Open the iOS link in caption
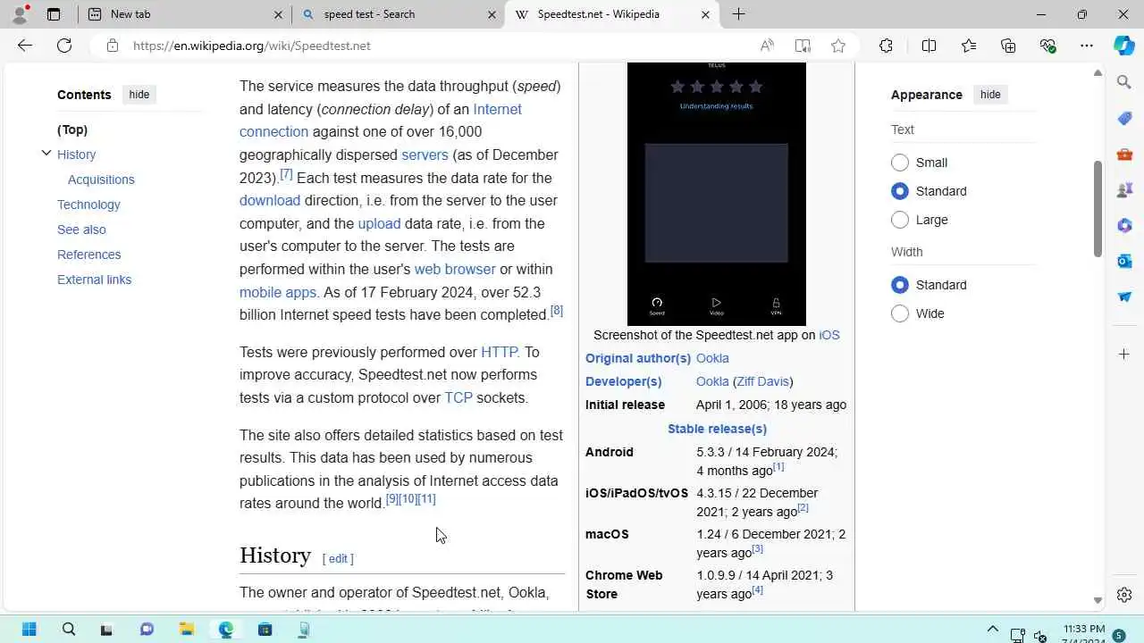 tap(829, 335)
